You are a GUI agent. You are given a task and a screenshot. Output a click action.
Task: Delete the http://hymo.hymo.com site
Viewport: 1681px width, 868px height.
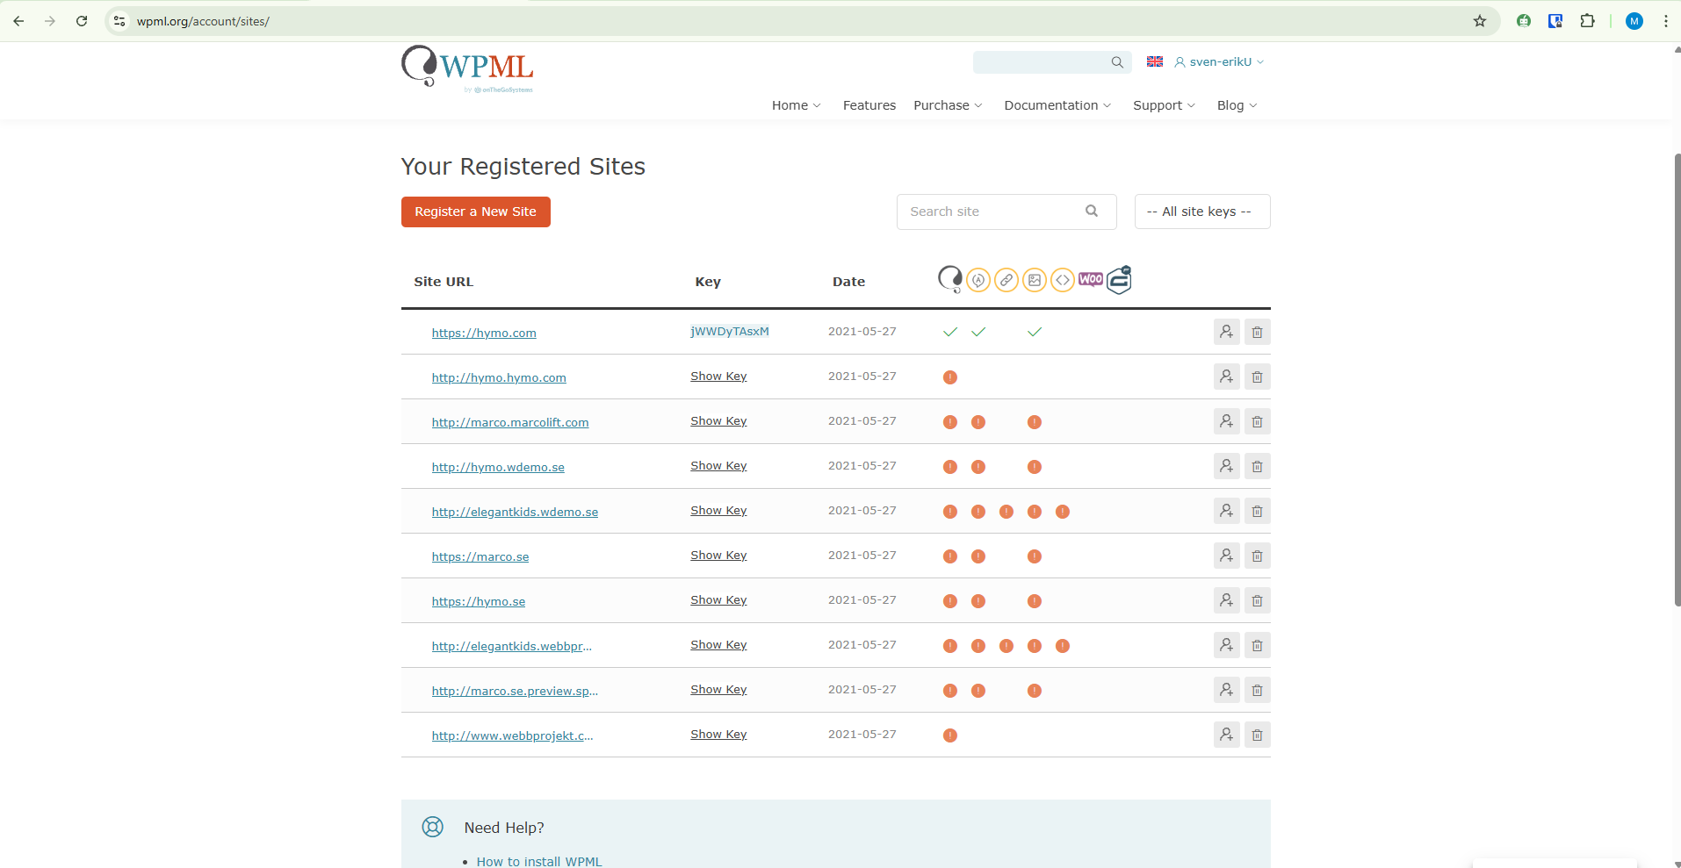tap(1258, 377)
